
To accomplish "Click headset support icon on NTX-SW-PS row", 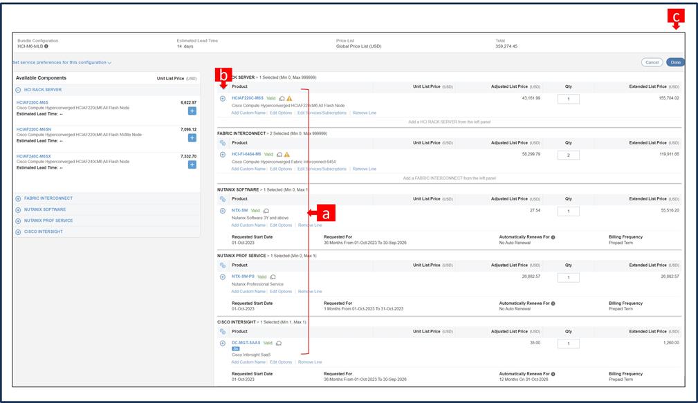I will (273, 277).
